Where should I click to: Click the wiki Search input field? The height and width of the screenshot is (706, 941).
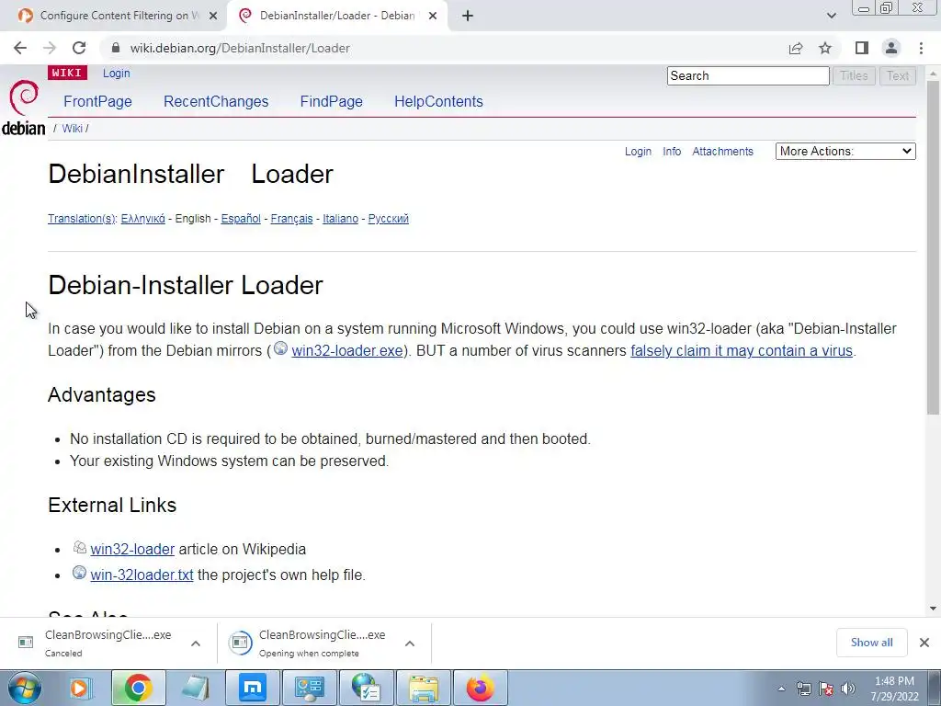click(x=748, y=75)
